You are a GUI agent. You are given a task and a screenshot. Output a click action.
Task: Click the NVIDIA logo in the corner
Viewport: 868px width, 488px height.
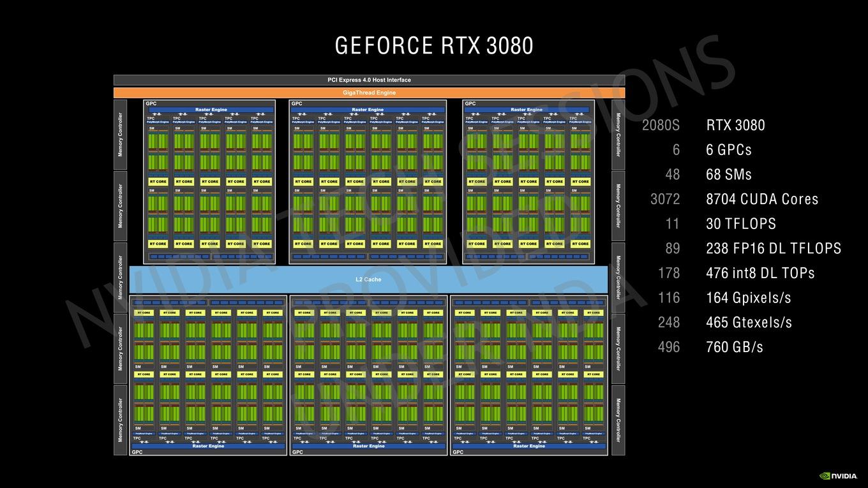click(839, 475)
